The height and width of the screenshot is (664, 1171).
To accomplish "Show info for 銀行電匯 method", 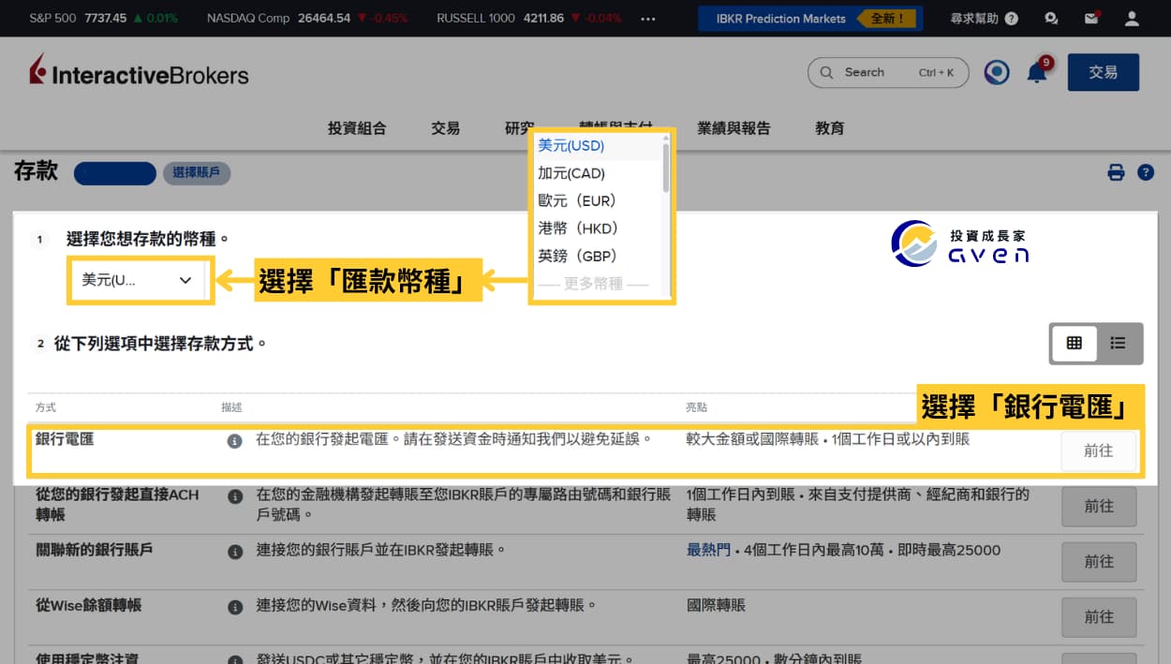I will (235, 440).
